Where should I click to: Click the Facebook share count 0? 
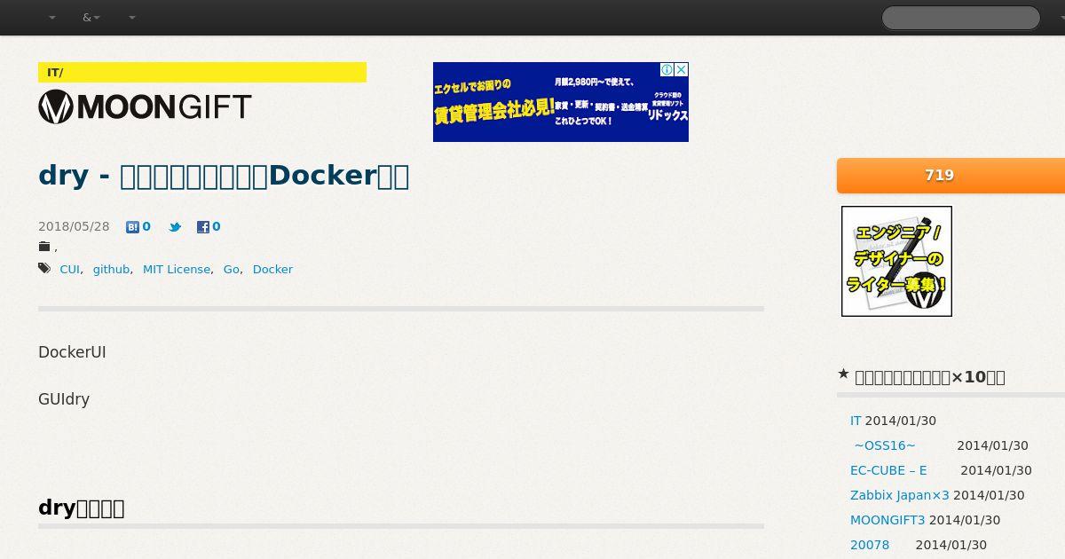(x=216, y=226)
